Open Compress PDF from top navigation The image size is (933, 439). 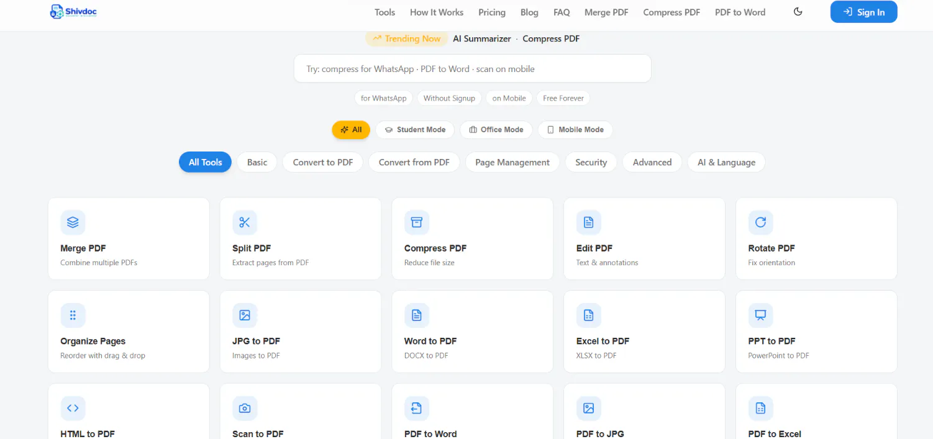point(671,12)
